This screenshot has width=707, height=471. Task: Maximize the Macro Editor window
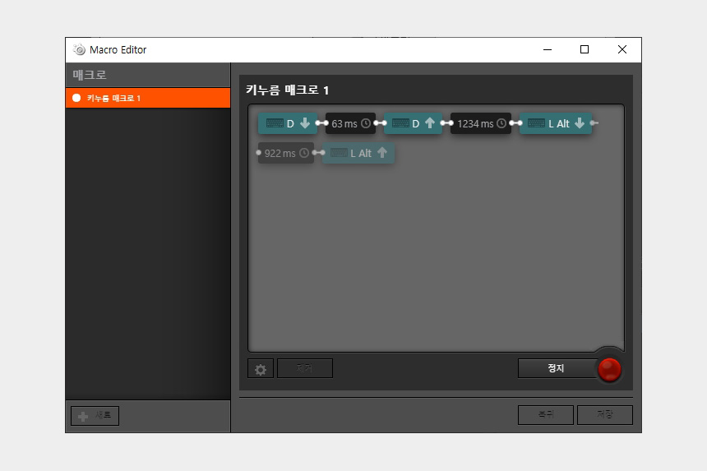[585, 49]
